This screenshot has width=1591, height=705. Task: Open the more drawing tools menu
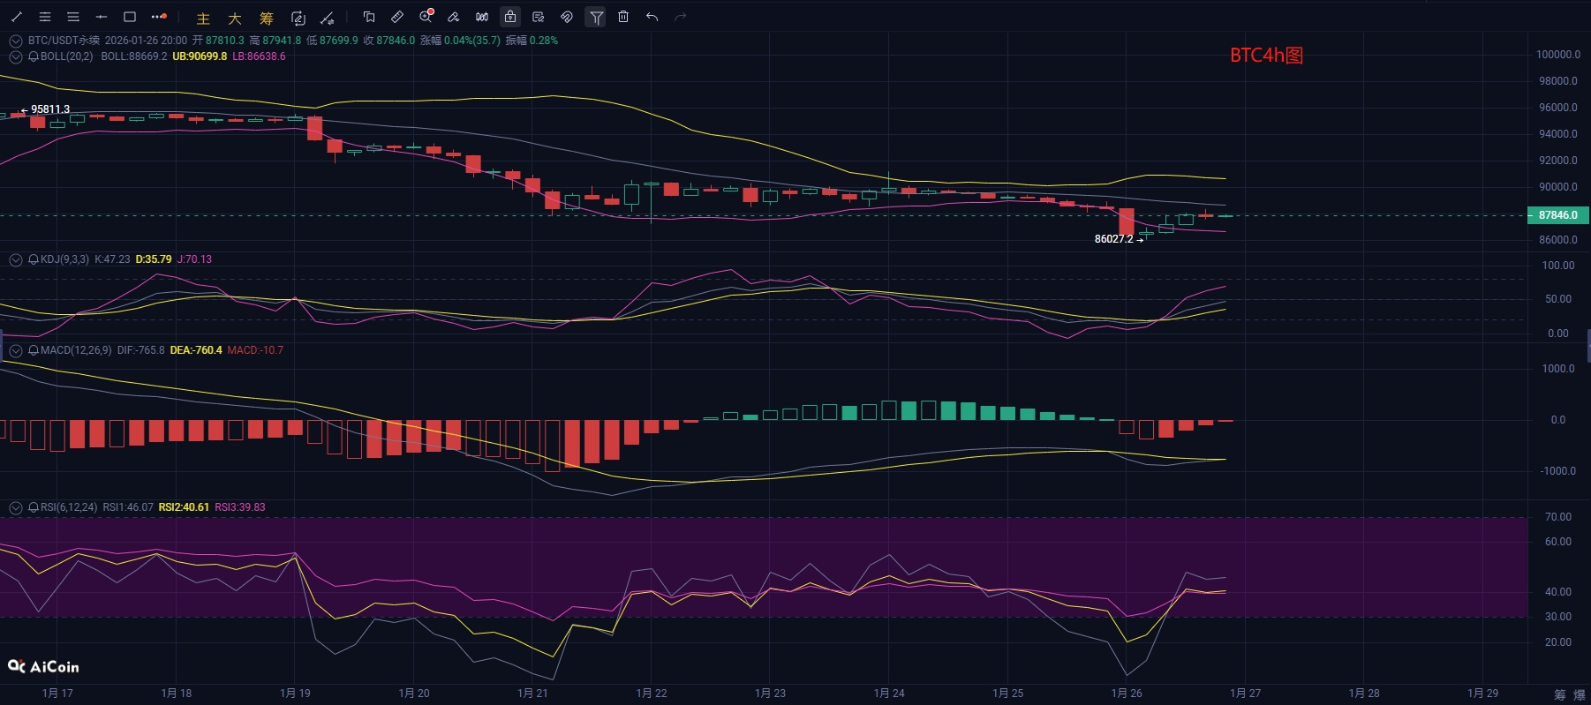pyautogui.click(x=158, y=17)
